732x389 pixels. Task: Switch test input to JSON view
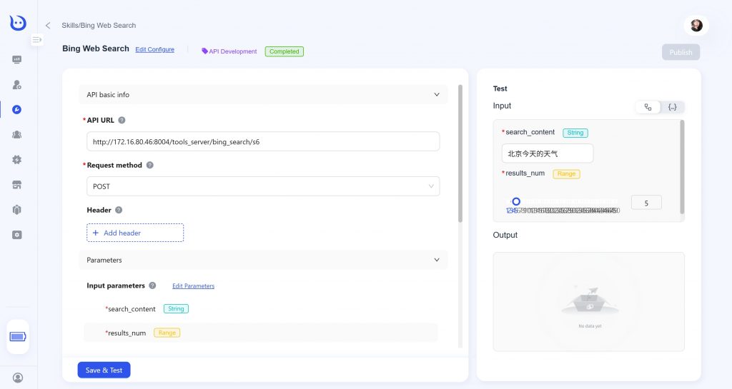[672, 107]
